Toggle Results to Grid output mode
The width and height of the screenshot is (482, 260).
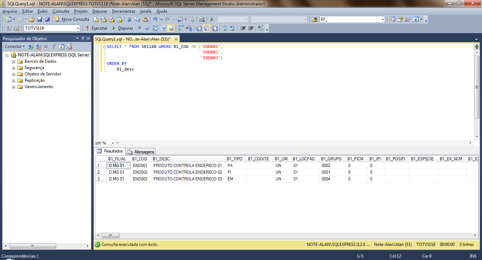[206, 28]
